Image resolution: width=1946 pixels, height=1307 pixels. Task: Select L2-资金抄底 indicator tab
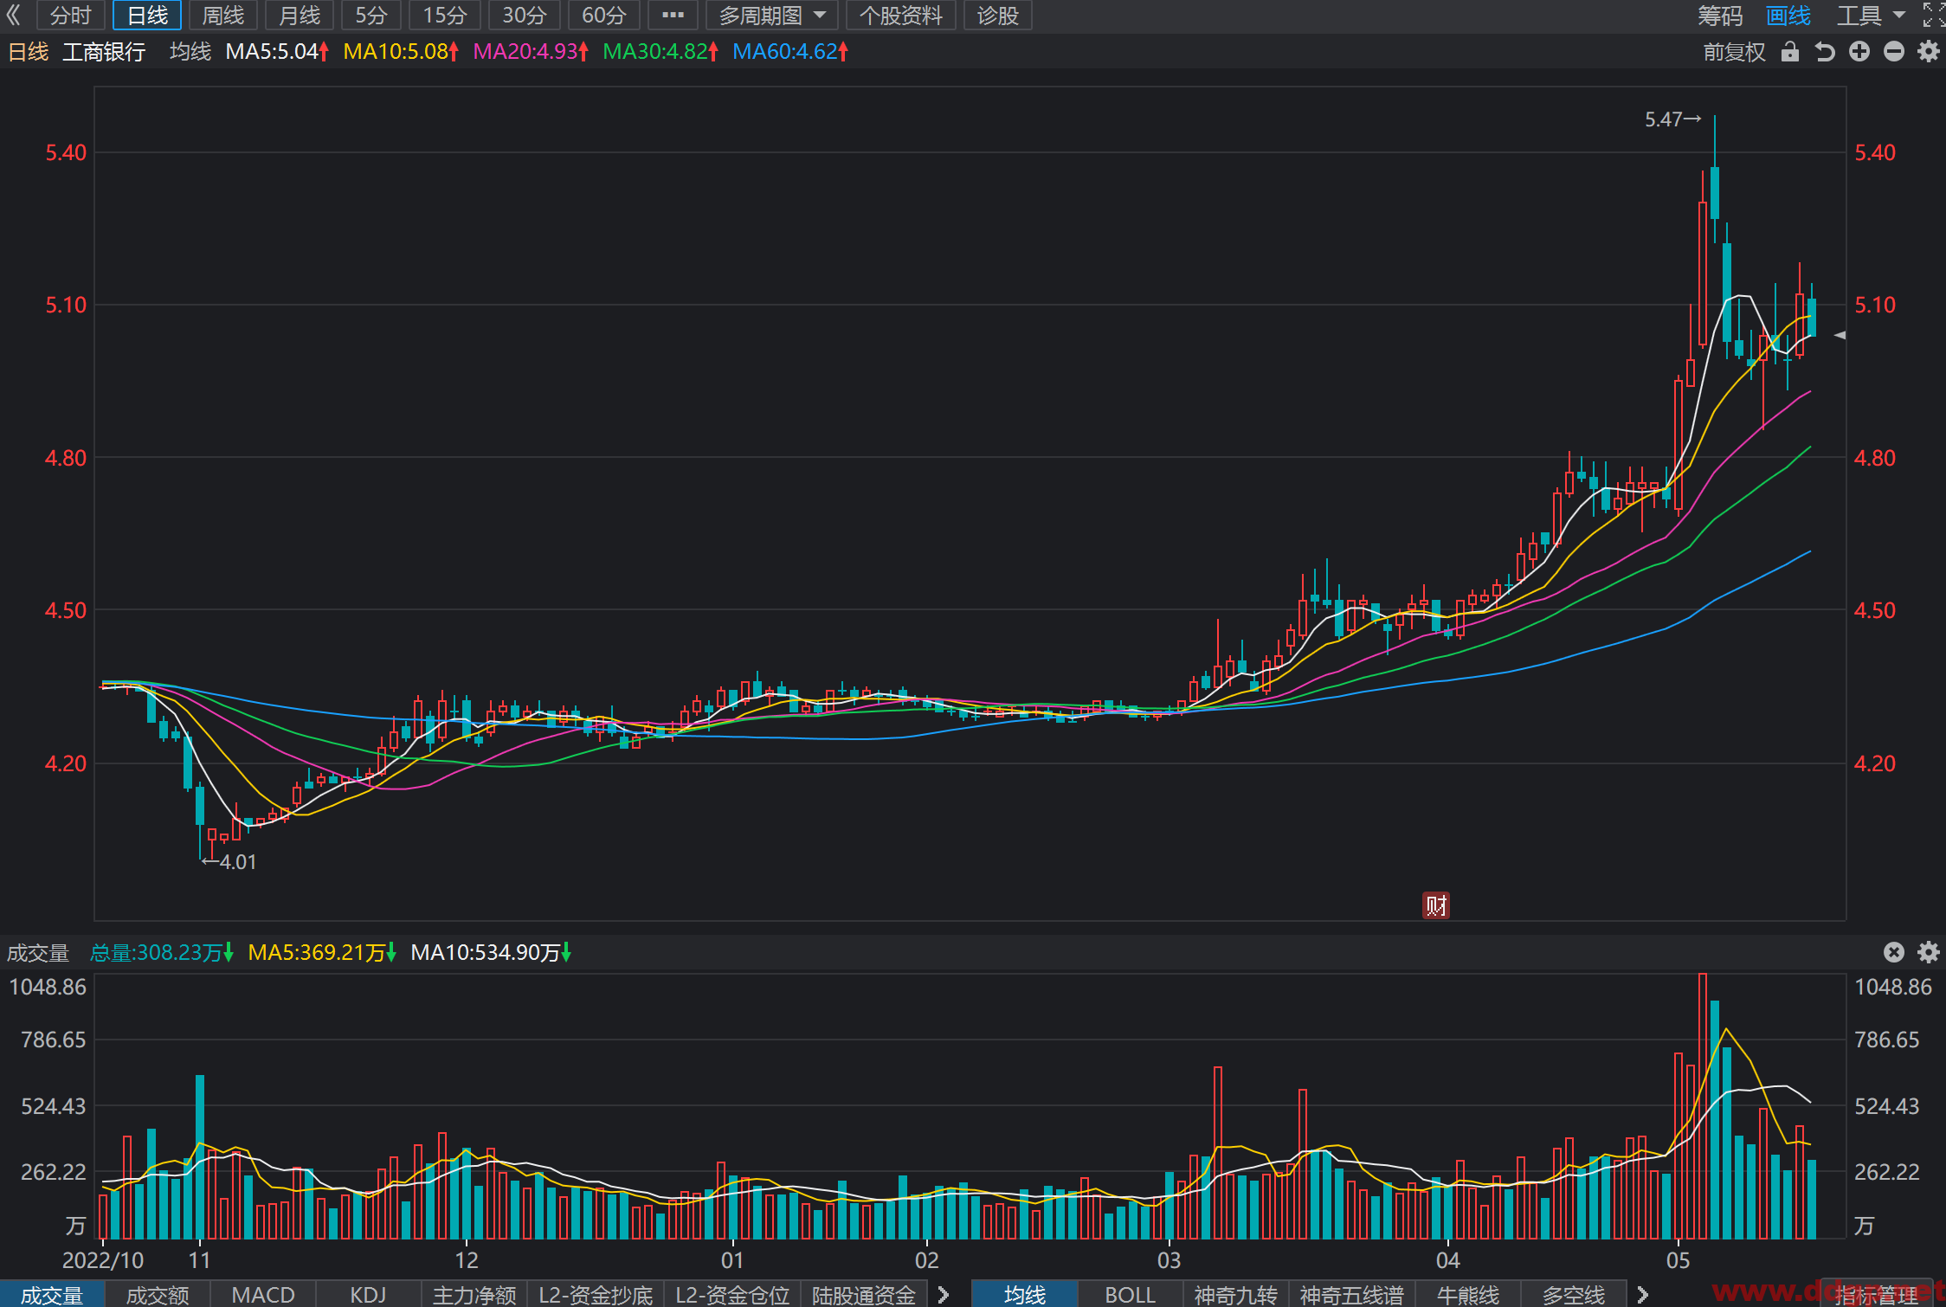pyautogui.click(x=596, y=1295)
